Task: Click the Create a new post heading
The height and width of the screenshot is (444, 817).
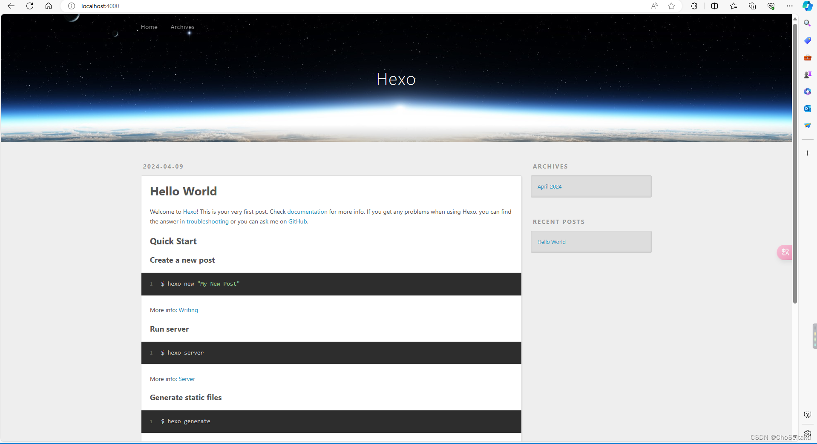Action: [182, 260]
